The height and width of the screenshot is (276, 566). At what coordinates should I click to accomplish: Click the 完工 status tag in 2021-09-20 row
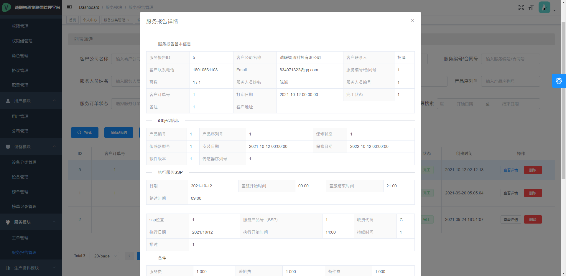(x=427, y=193)
